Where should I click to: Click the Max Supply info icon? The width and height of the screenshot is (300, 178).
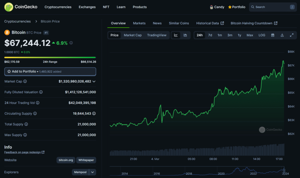pyautogui.click(x=25, y=135)
